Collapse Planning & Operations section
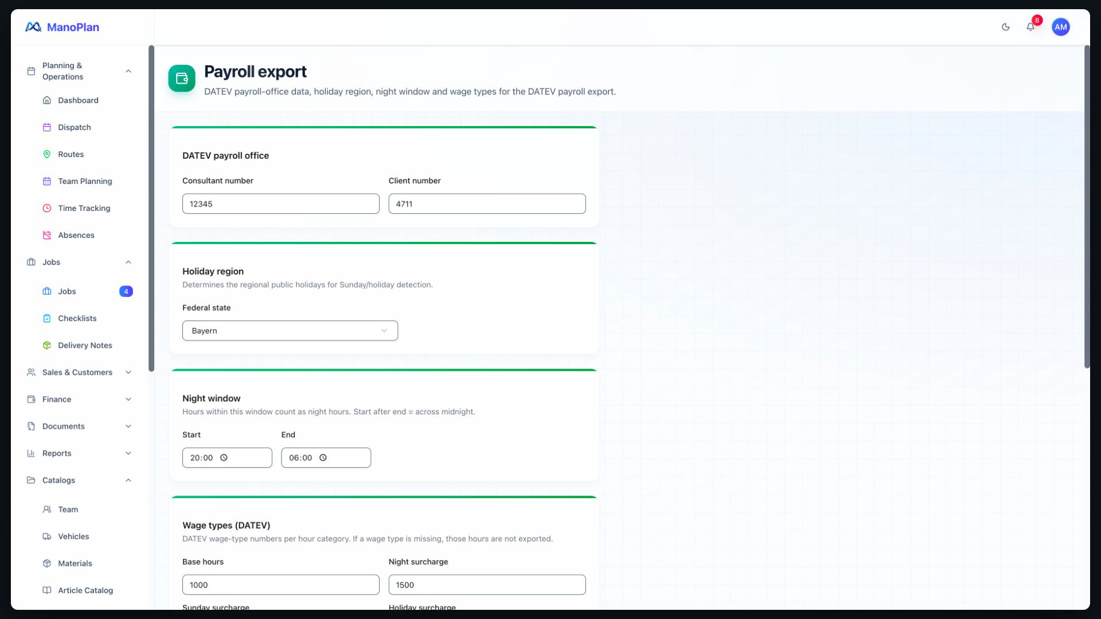 point(79,71)
